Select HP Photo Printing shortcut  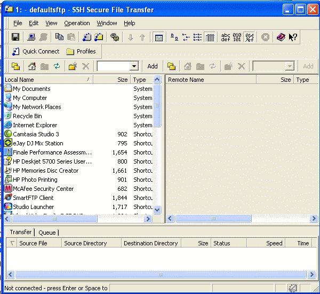click(35, 180)
